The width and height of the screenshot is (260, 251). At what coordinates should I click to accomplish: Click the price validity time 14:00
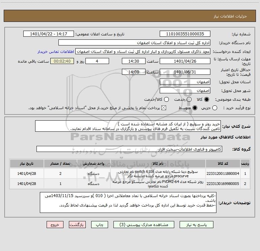tap(134, 72)
